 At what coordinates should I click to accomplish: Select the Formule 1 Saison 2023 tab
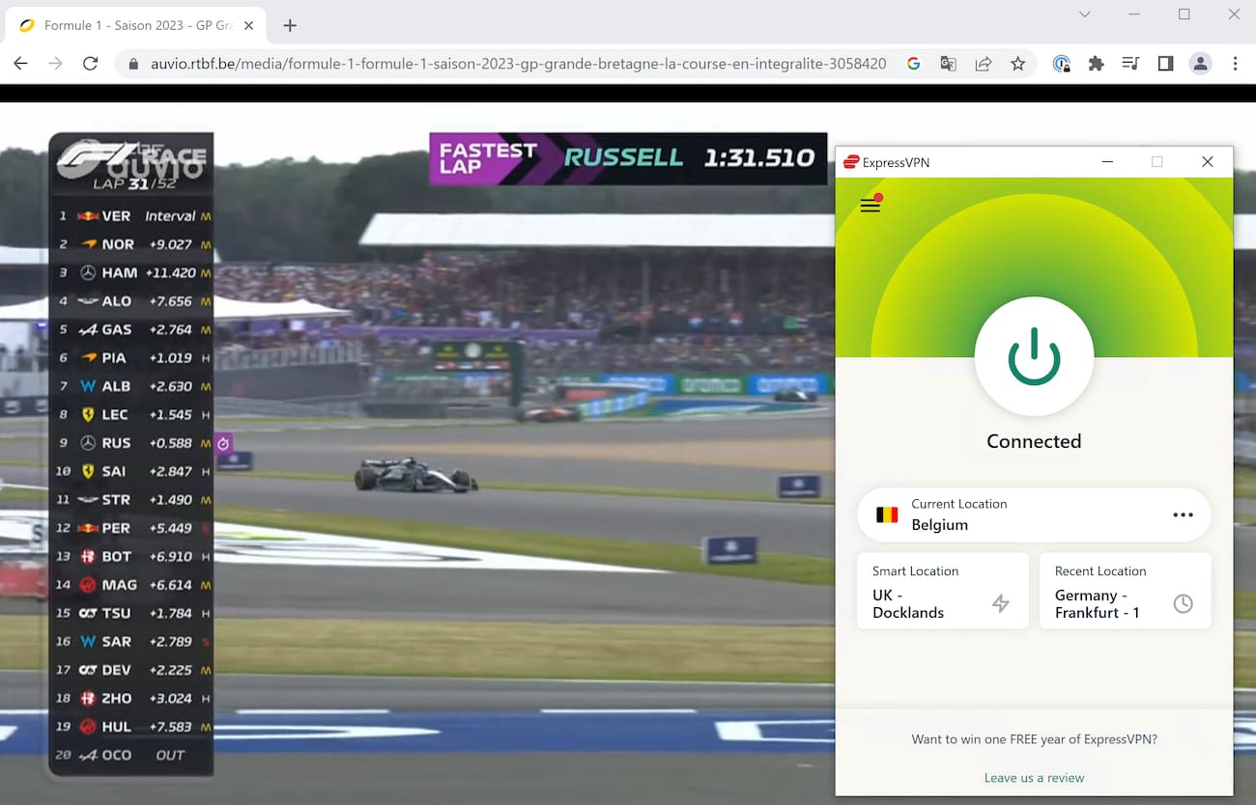coord(133,26)
